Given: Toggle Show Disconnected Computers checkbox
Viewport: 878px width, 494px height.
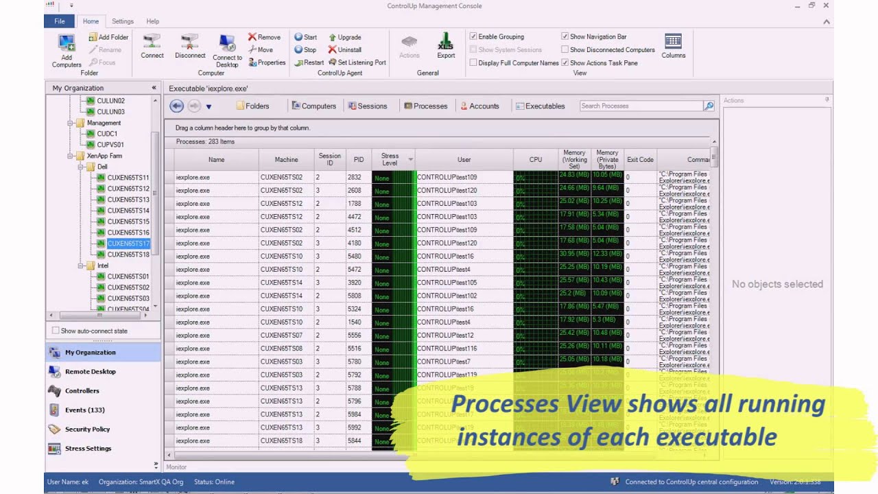Looking at the screenshot, I should tap(565, 49).
